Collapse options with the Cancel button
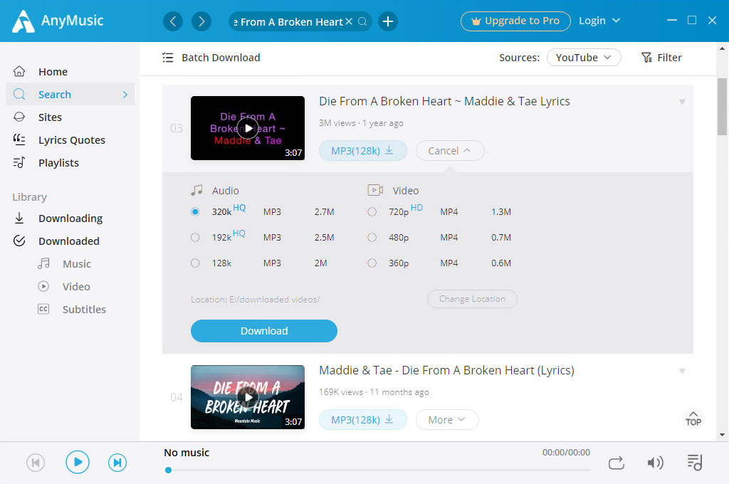This screenshot has width=729, height=484. click(x=450, y=151)
